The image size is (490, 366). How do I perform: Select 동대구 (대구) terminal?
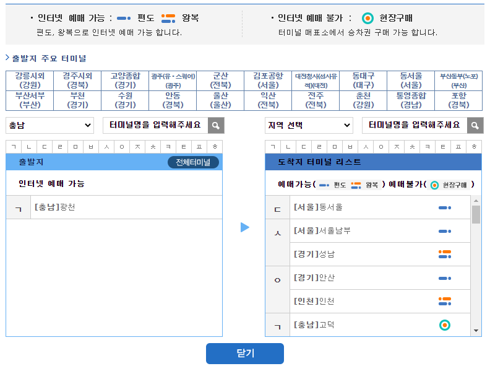tap(363, 81)
